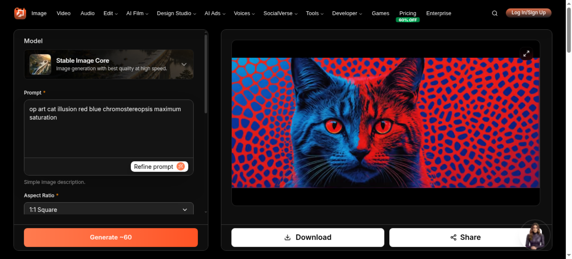
Task: Click the orange site logo icon
Action: (20, 13)
